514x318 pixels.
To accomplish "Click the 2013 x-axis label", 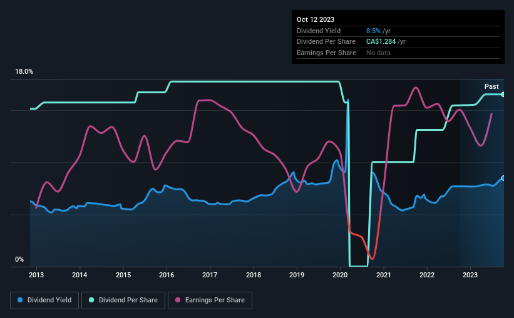I will point(36,275).
